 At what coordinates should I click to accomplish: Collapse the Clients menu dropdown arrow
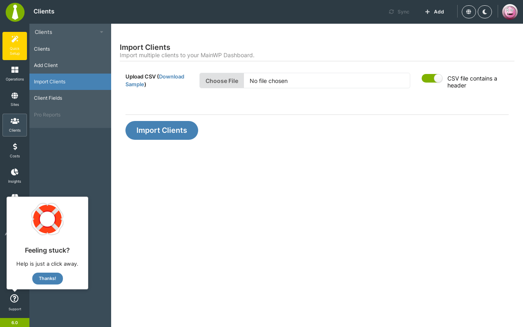(101, 32)
